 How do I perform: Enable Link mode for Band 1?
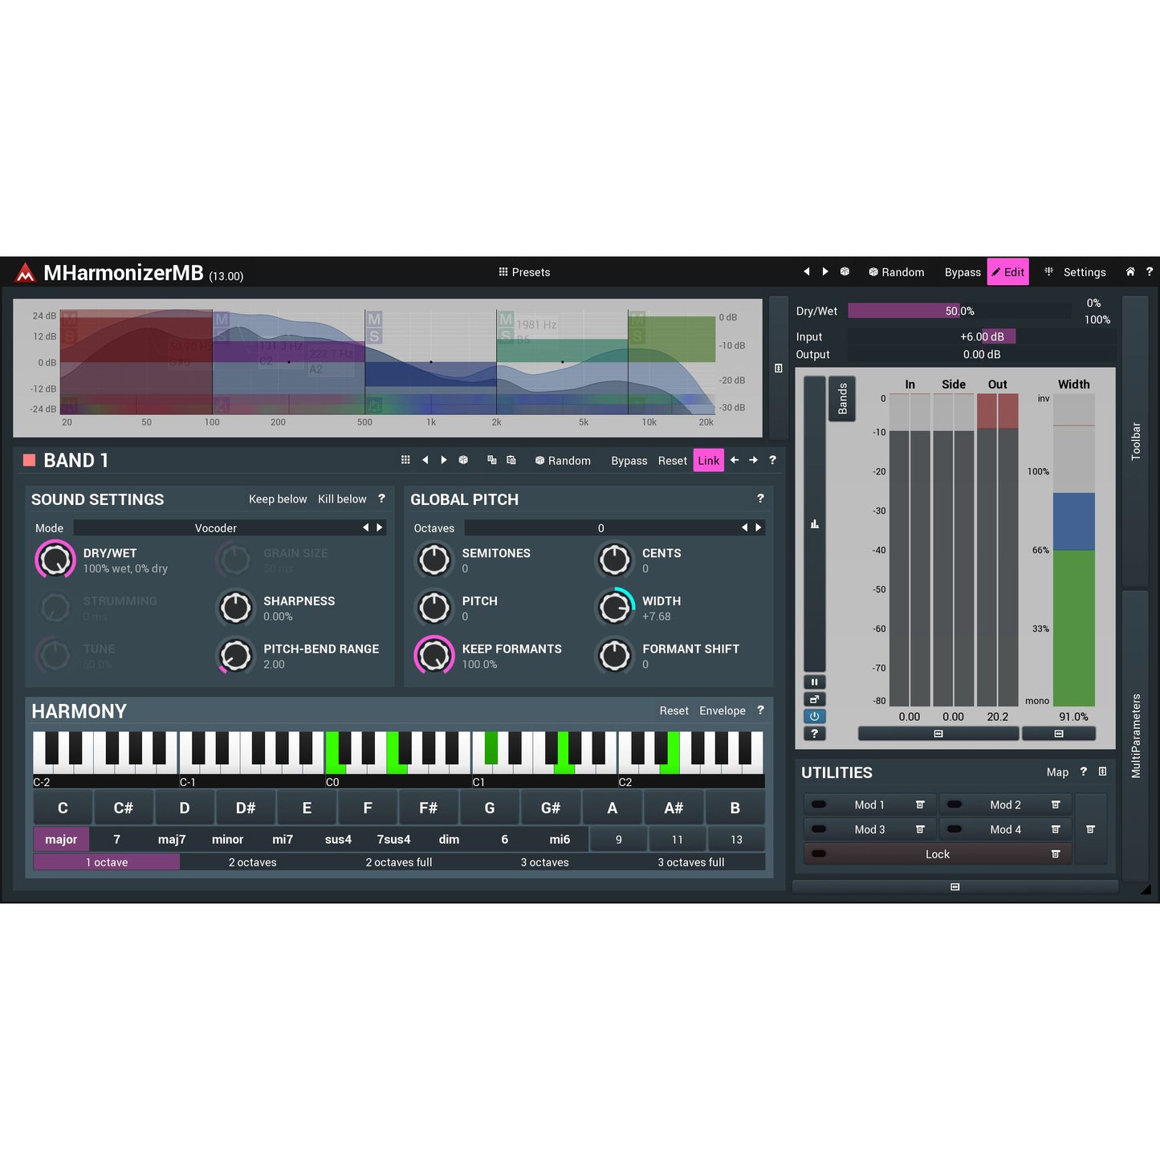[x=708, y=460]
